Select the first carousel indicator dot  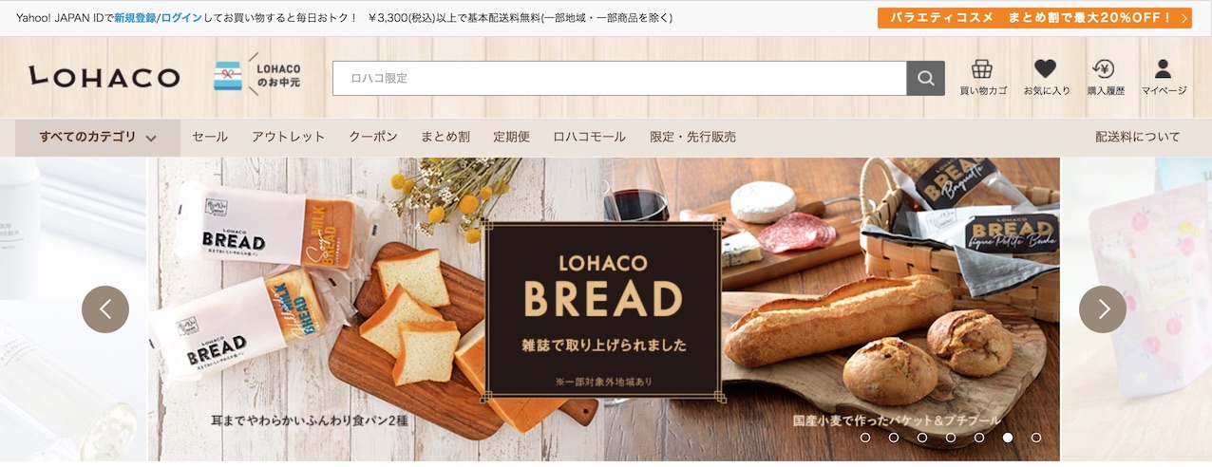(865, 438)
